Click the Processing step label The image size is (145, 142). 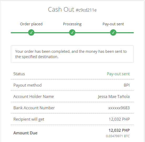coord(72,24)
